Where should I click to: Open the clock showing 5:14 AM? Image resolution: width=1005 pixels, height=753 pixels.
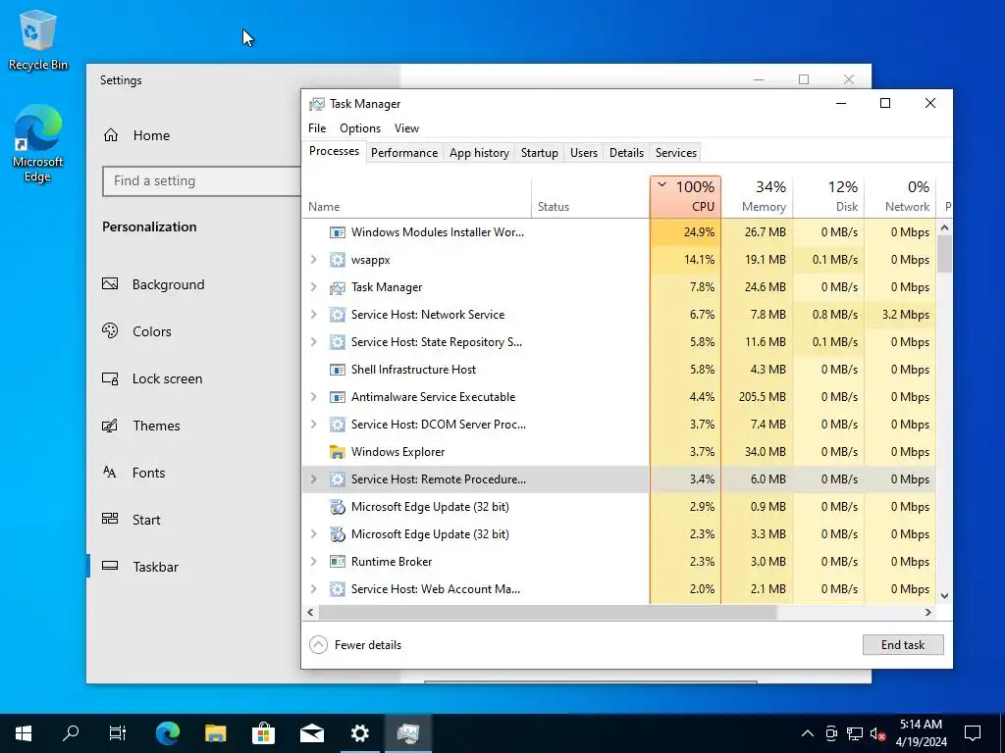921,733
